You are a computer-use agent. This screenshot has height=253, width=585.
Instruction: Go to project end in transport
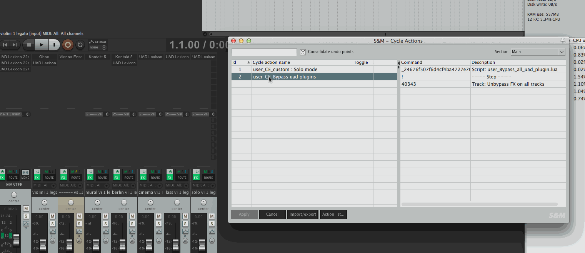click(x=14, y=45)
